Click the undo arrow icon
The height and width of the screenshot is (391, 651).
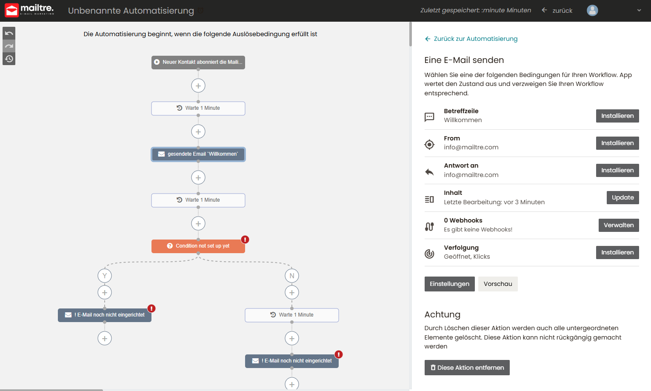pyautogui.click(x=9, y=33)
